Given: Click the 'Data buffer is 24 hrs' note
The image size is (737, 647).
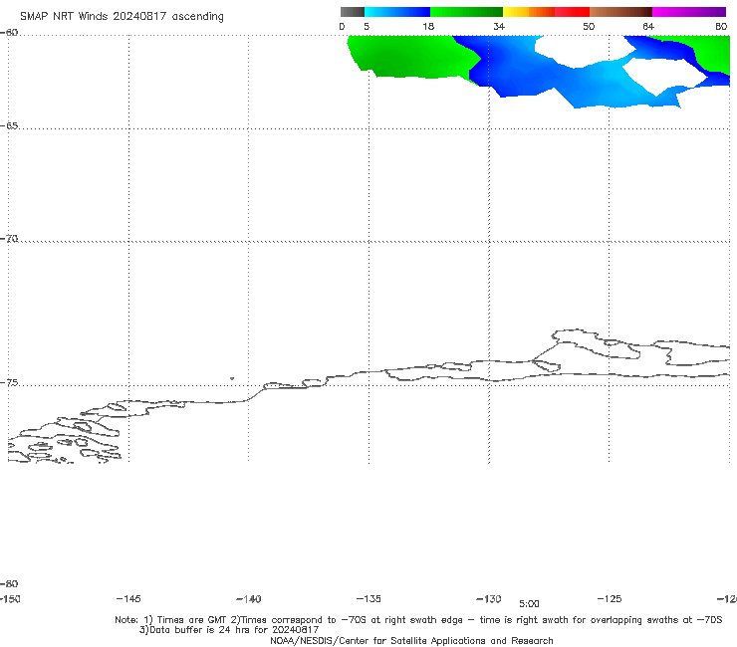Looking at the screenshot, I should pos(229,630).
